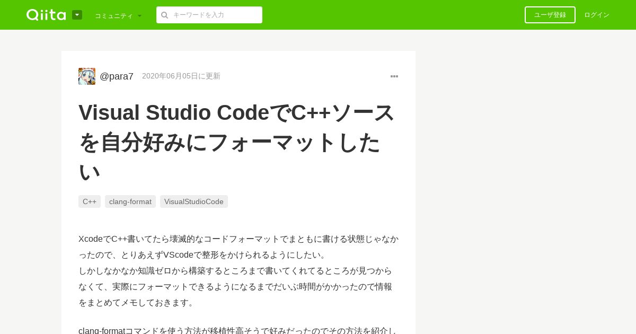This screenshot has width=636, height=334.
Task: Select the clang-format tag
Action: pyautogui.click(x=130, y=201)
